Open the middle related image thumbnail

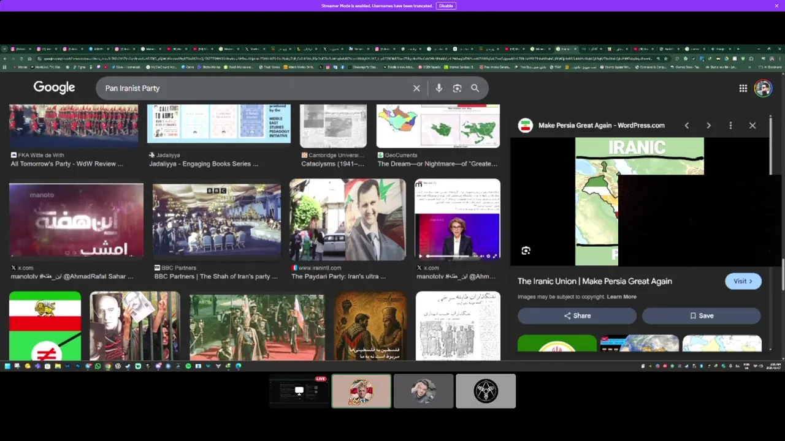click(x=639, y=343)
